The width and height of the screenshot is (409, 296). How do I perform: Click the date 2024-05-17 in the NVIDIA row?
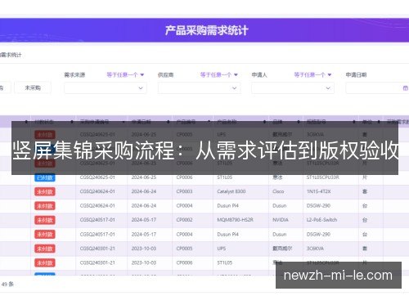(x=144, y=220)
